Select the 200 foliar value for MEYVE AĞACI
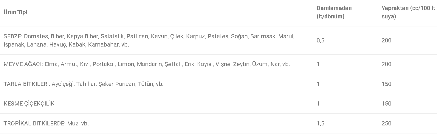Image resolution: width=437 pixels, height=134 pixels. (386, 64)
